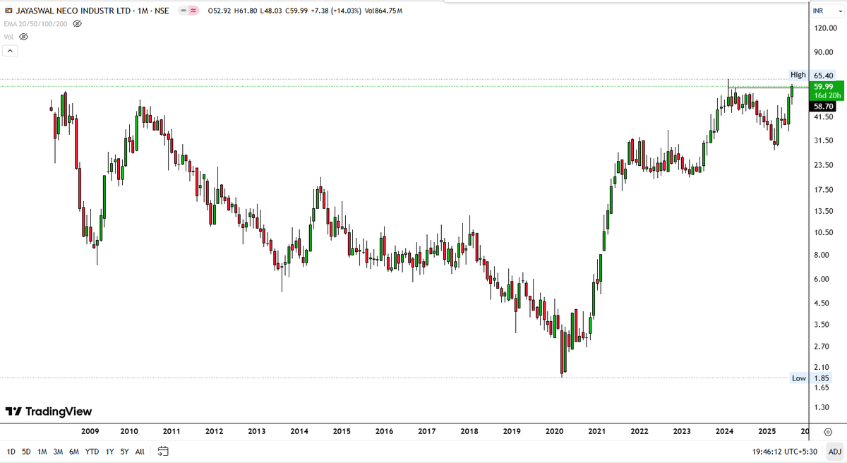Click the 3.50 price axis label
The image size is (847, 463).
pyautogui.click(x=822, y=325)
